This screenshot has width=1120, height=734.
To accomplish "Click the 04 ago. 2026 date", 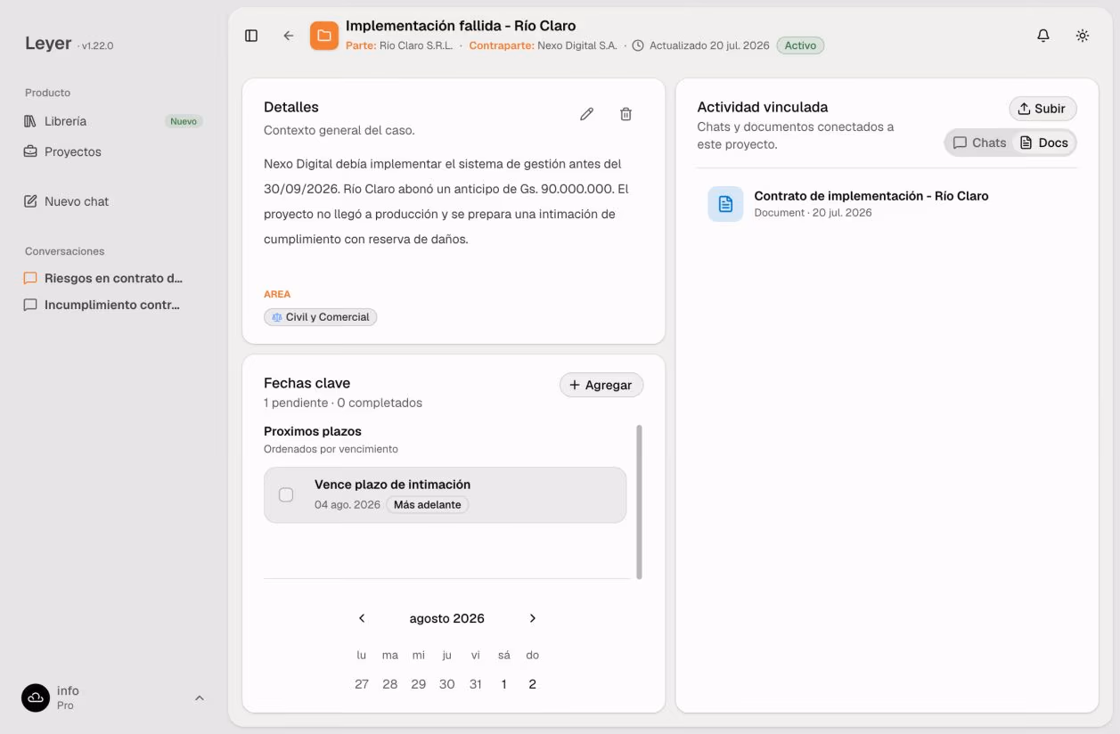I will tap(347, 505).
